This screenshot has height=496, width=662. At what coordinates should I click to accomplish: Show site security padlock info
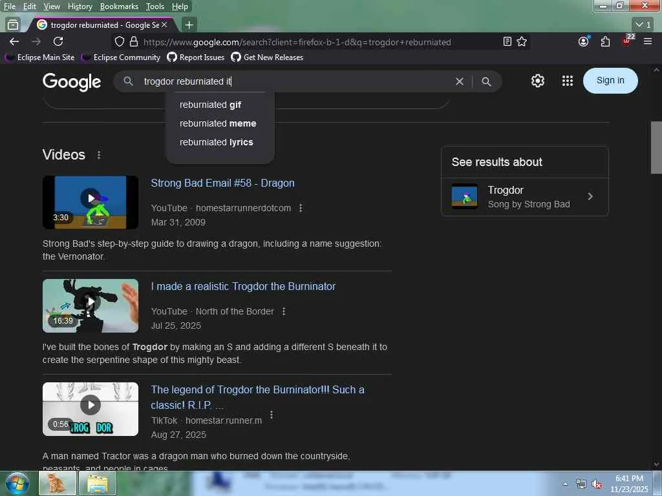click(134, 42)
